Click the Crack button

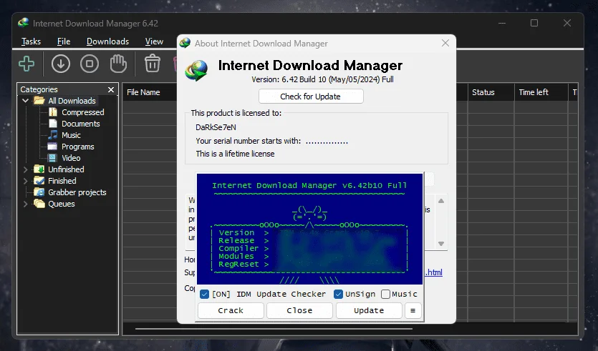point(231,311)
